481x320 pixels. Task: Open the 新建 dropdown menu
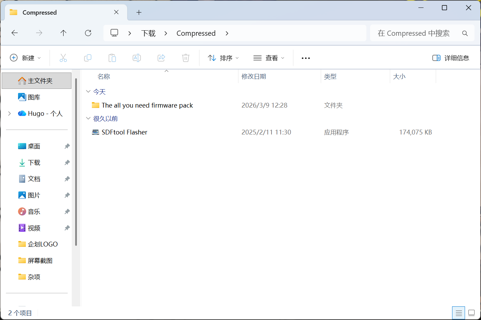click(26, 58)
